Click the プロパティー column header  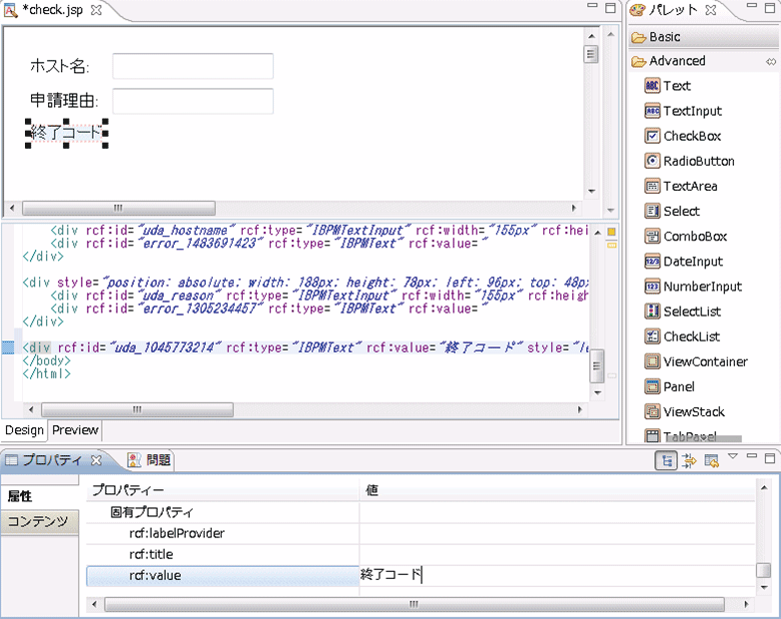223,490
